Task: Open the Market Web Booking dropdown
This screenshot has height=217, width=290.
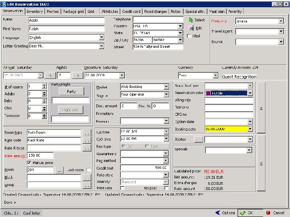Action: [x=166, y=86]
